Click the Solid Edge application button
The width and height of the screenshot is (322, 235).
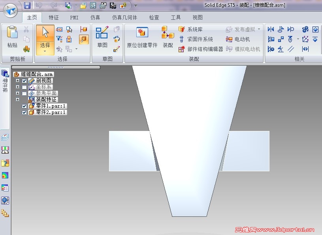tap(10, 10)
